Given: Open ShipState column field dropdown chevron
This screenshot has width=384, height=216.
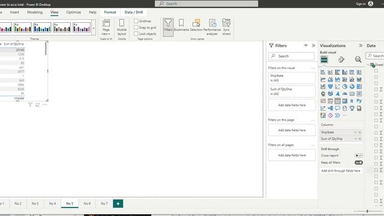Looking at the screenshot, I should click(356, 132).
